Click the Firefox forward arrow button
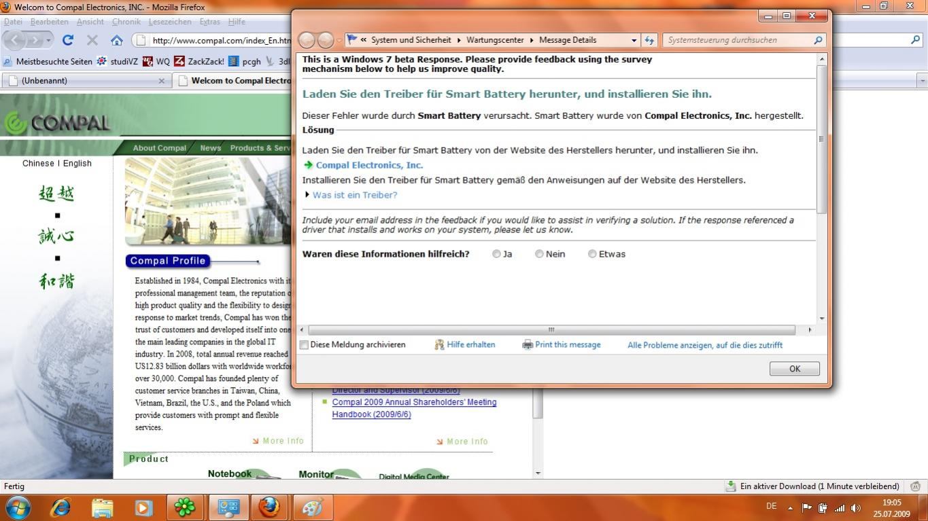Screen dimensions: 928x521 coord(35,40)
